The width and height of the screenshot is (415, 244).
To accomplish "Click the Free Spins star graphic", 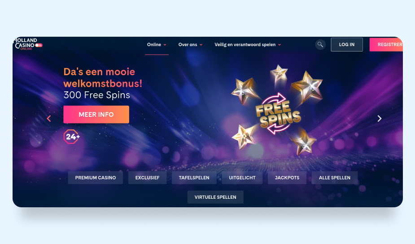I will point(277,110).
